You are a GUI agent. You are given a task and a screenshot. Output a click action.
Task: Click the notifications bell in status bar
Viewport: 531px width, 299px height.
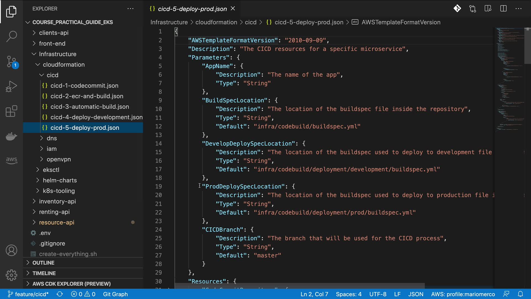tap(520, 294)
